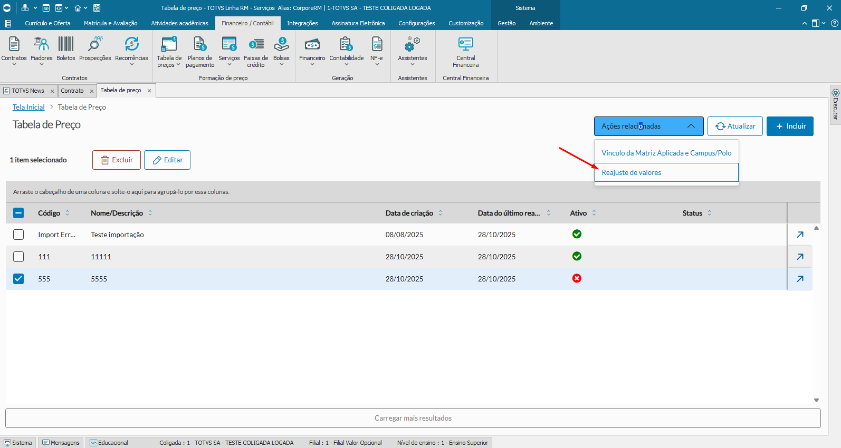
Task: Open the Executar side panel
Action: pyautogui.click(x=835, y=104)
